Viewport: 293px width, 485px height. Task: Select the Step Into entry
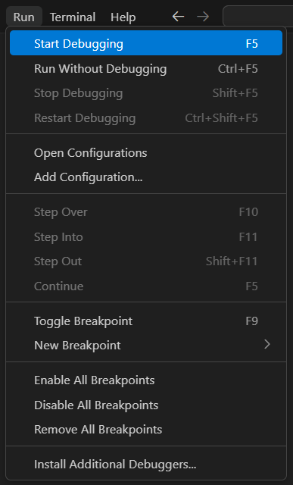[x=146, y=236]
